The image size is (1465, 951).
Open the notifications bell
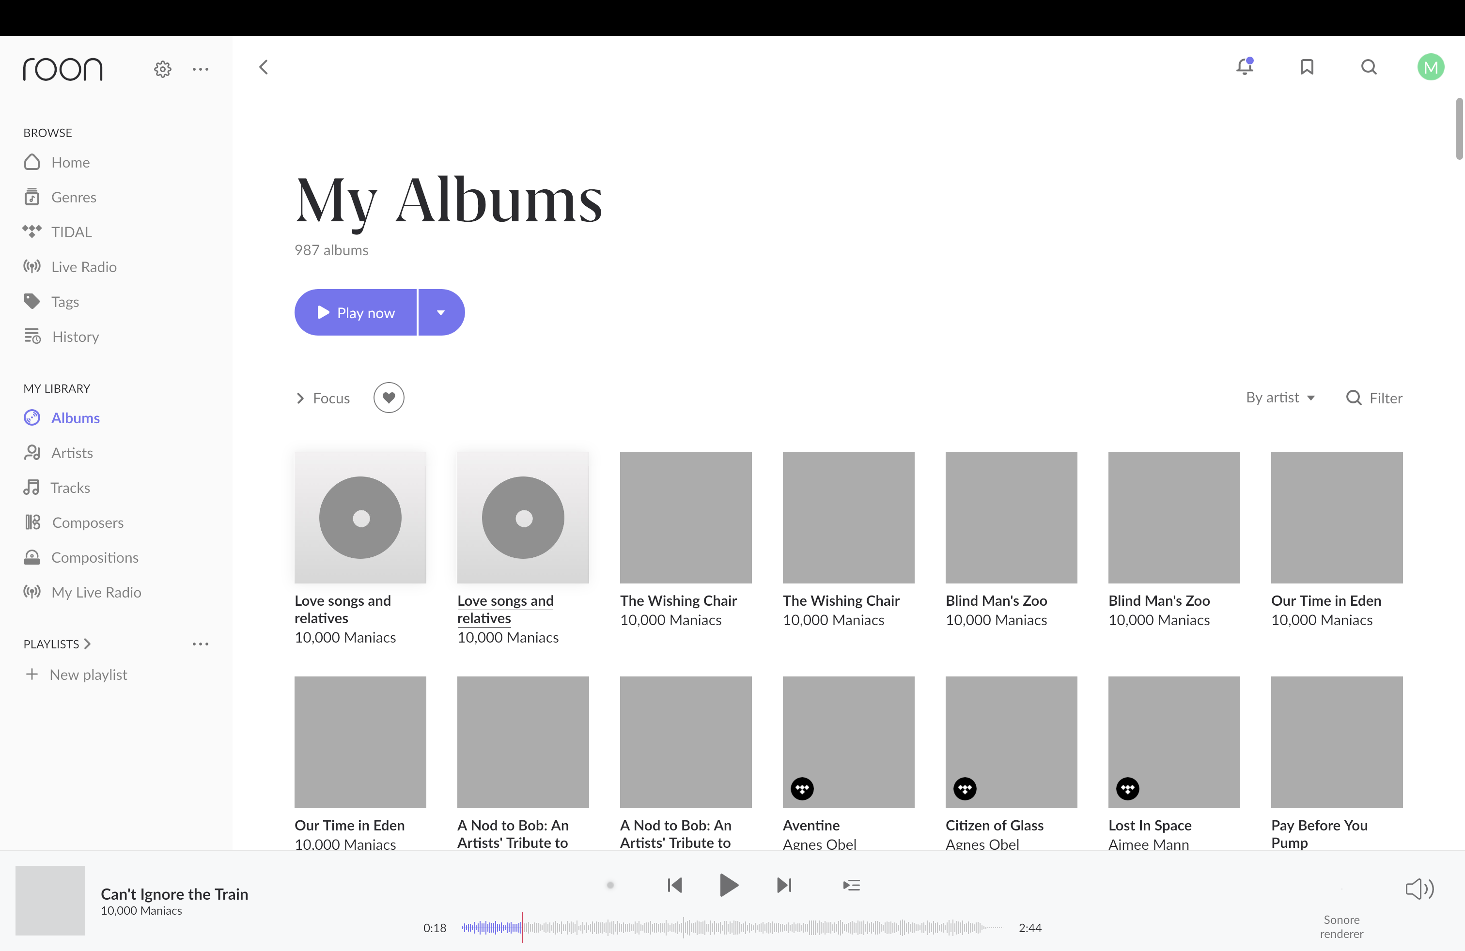(1245, 66)
